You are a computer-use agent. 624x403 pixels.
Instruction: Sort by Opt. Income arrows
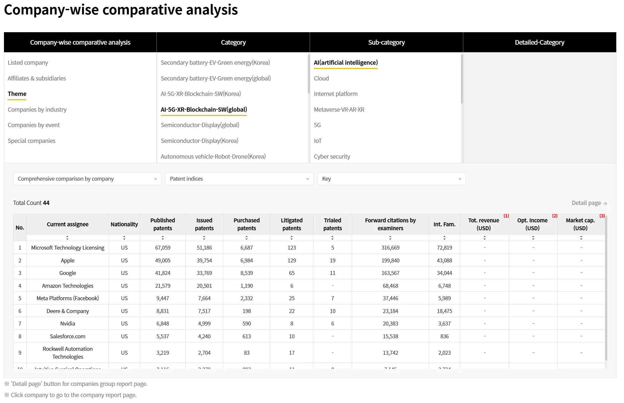point(533,238)
